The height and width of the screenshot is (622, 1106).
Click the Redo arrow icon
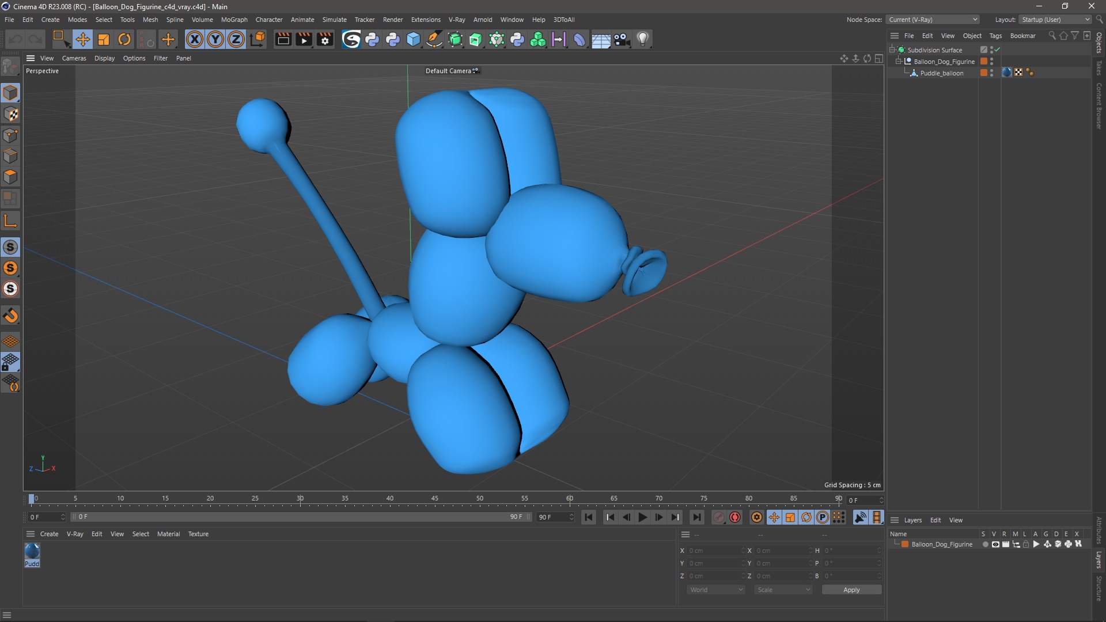pyautogui.click(x=36, y=39)
